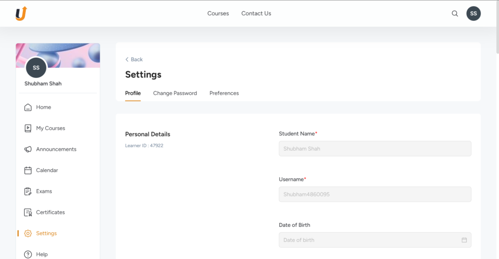This screenshot has height=259, width=499.
Task: Select the Profile tab
Action: [133, 93]
